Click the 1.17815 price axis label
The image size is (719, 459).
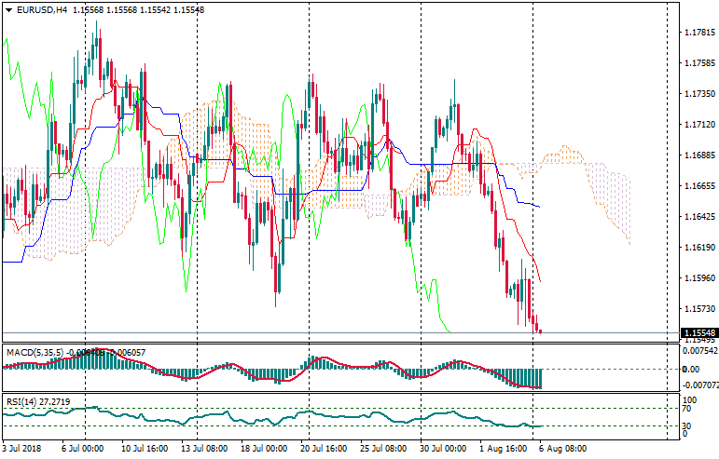point(697,33)
